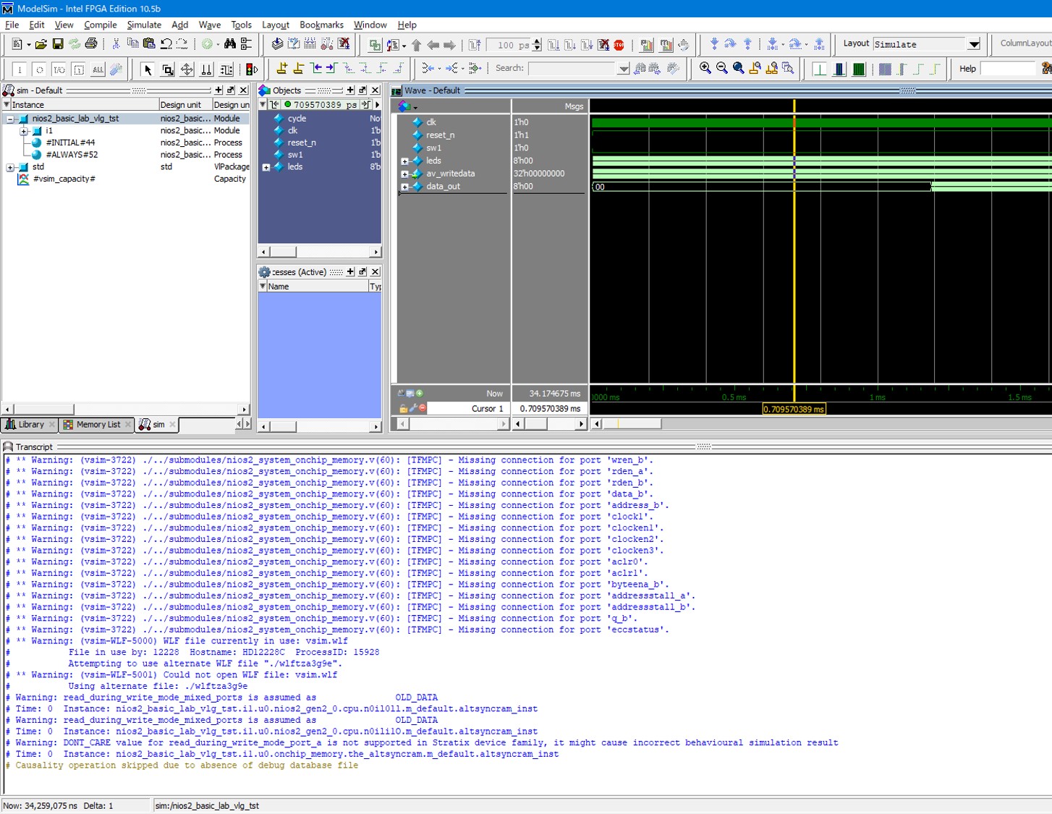Click the Save icon in the toolbar
1052x814 pixels.
pos(58,44)
